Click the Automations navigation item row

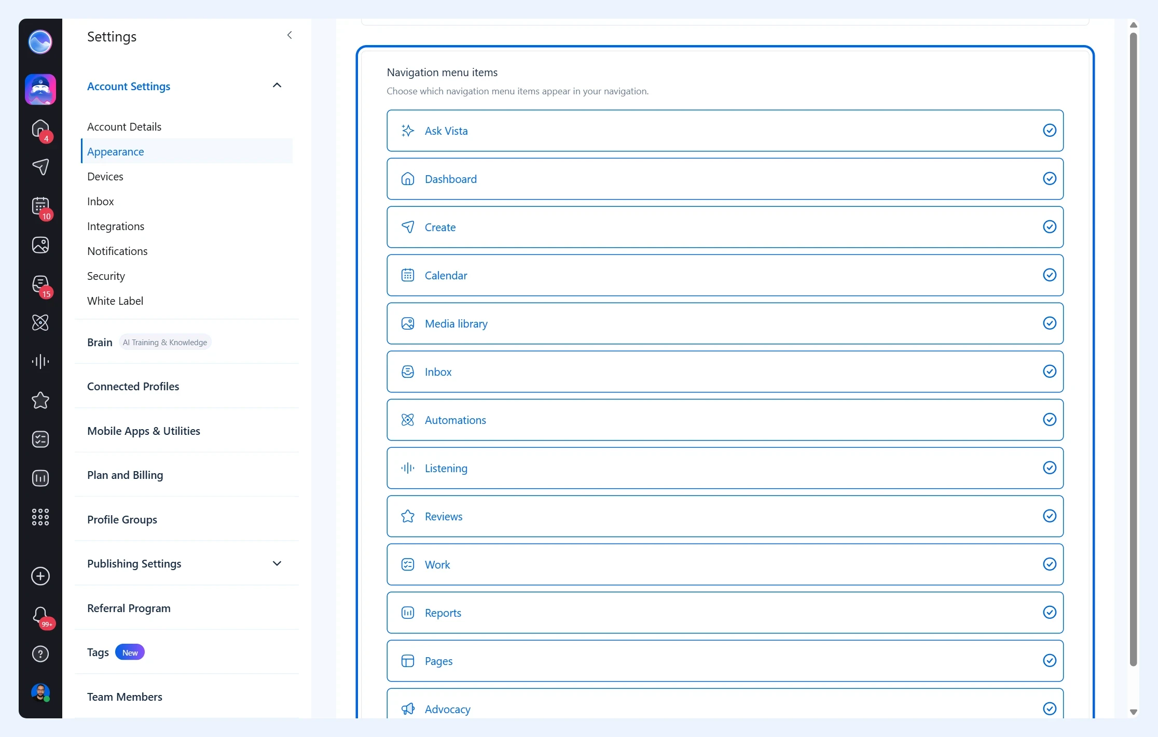(x=725, y=420)
